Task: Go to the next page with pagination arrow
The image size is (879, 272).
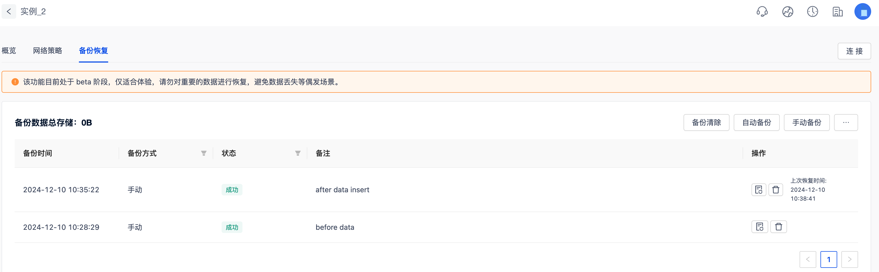Action: pos(850,259)
